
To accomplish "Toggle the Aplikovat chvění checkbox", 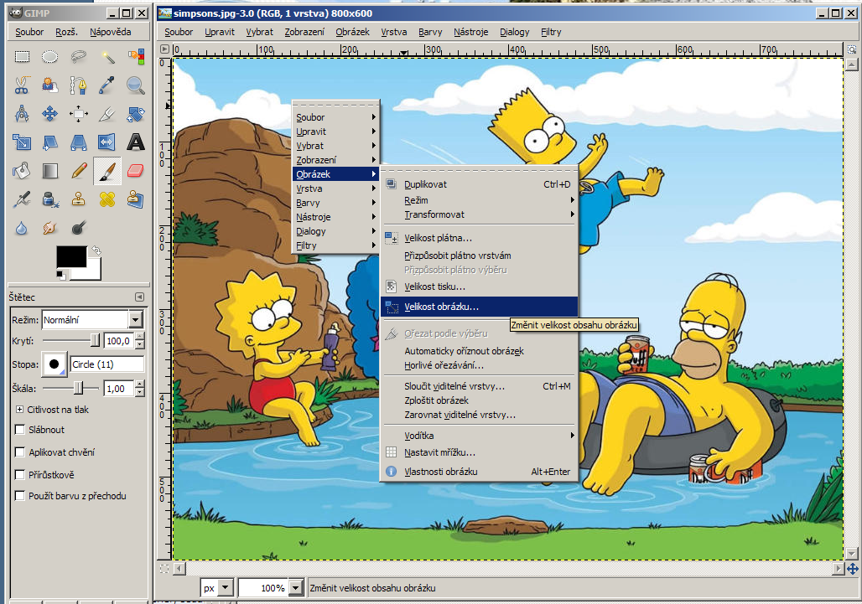I will tap(20, 452).
